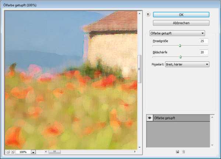221x159 pixels.
Task: Click the Pinselgröße value field
Action: (204, 41)
